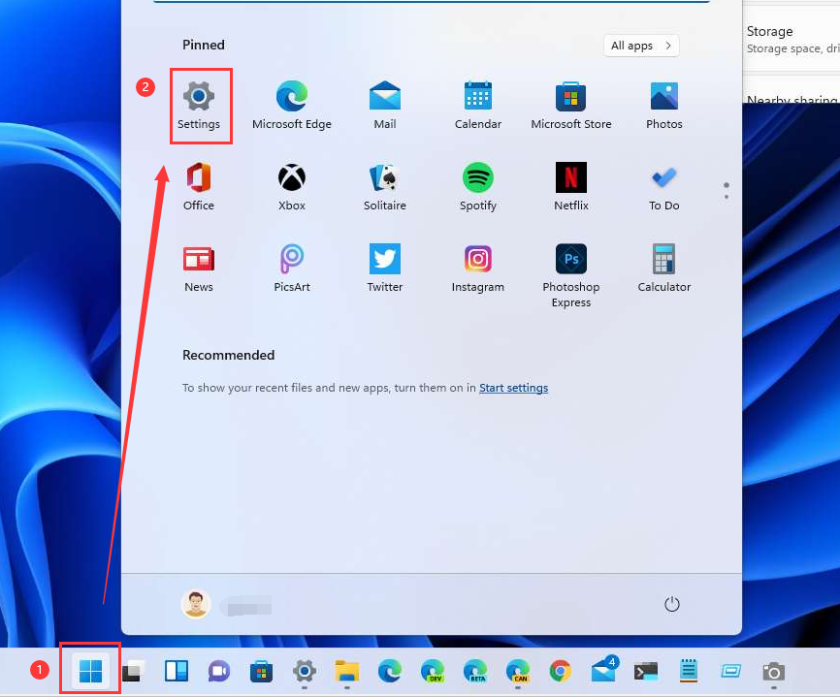Open Spotify from pinned apps
The height and width of the screenshot is (697, 840).
point(478,187)
